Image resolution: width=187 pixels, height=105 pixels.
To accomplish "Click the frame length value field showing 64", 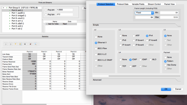I will 144,17.
